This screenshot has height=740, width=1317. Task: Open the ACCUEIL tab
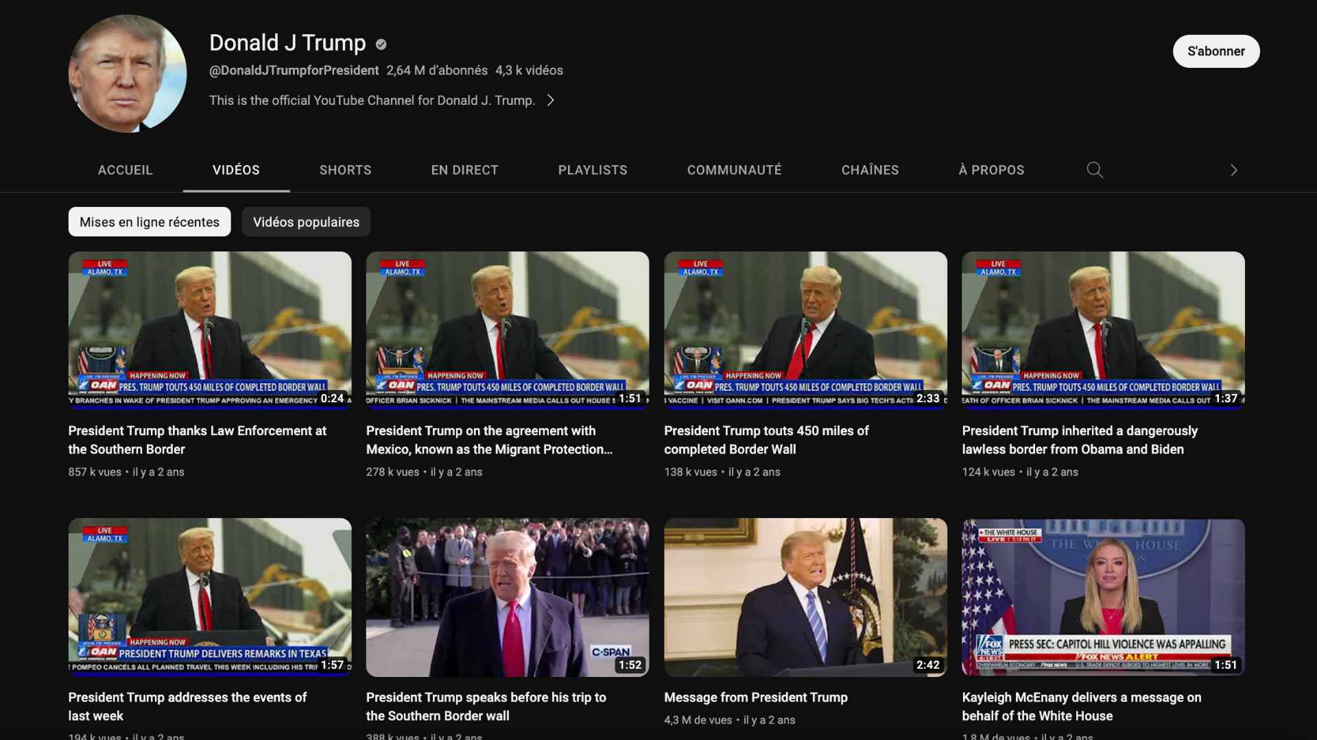point(125,170)
